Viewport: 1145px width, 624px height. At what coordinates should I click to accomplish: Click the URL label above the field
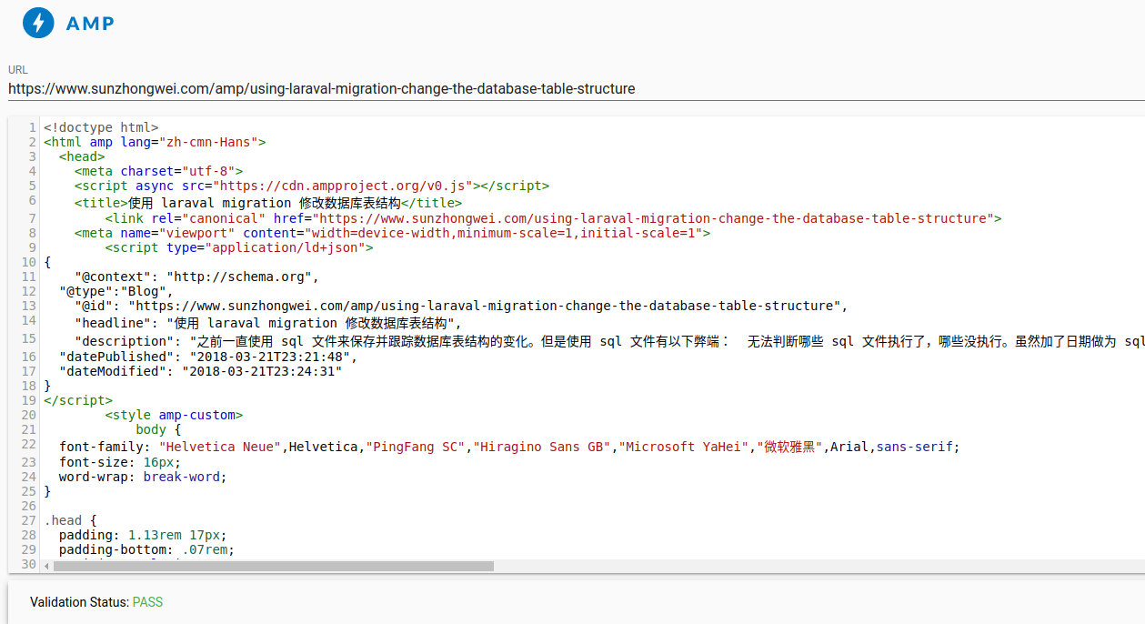pyautogui.click(x=18, y=70)
